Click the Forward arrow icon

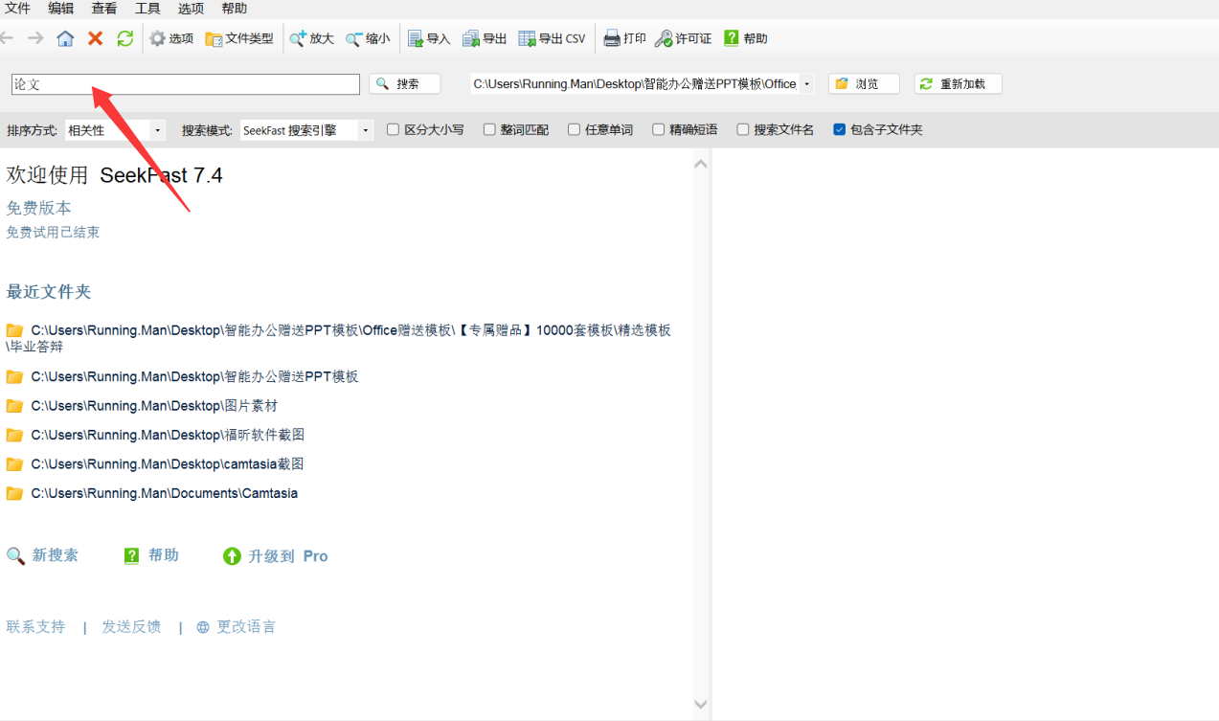35,38
